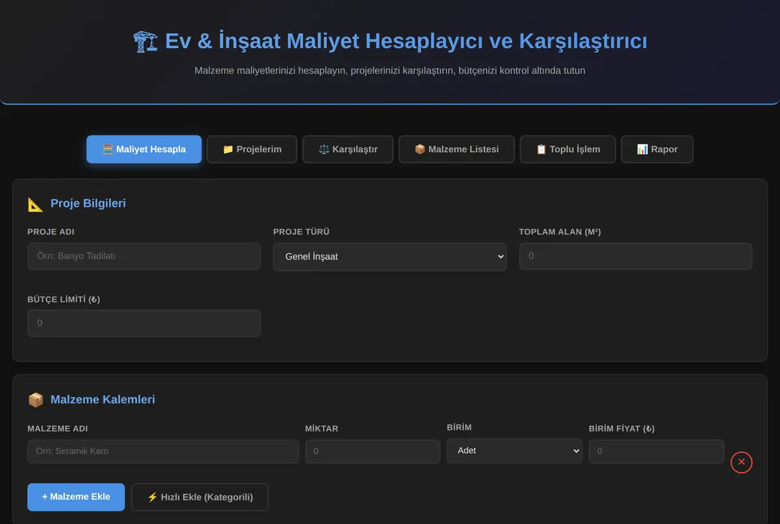Click the Bütçe Limiti input field
Viewport: 780px width, 524px height.
tap(144, 323)
